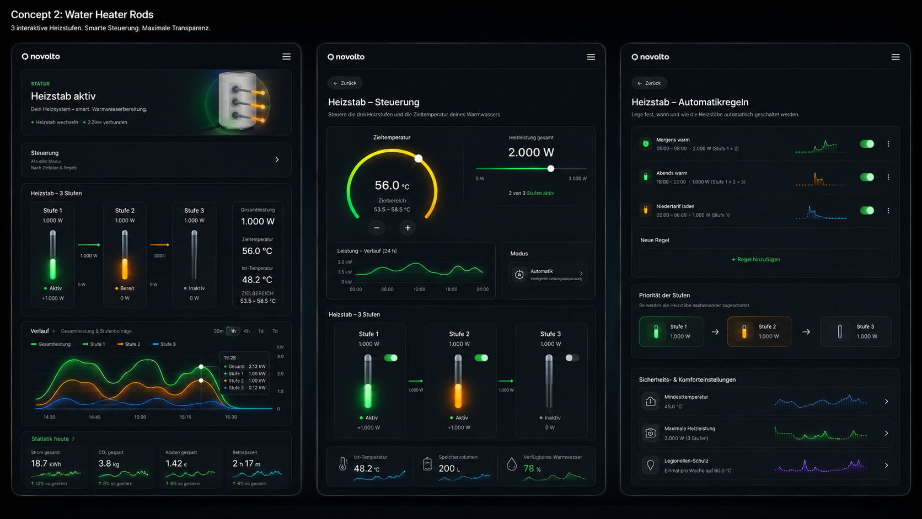Click the Legionellen-Schutz shield icon
The width and height of the screenshot is (922, 519).
651,466
